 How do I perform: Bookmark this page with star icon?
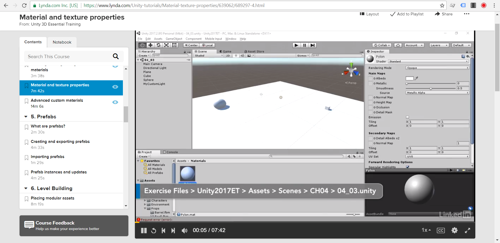(x=442, y=5)
